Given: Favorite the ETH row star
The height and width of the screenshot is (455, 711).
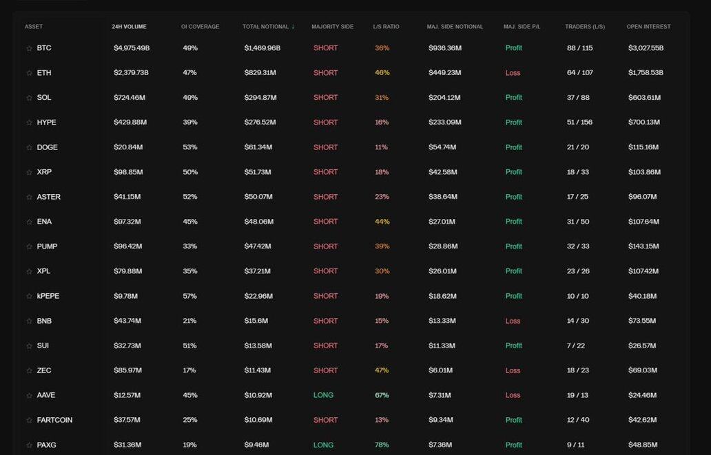Looking at the screenshot, I should (29, 73).
